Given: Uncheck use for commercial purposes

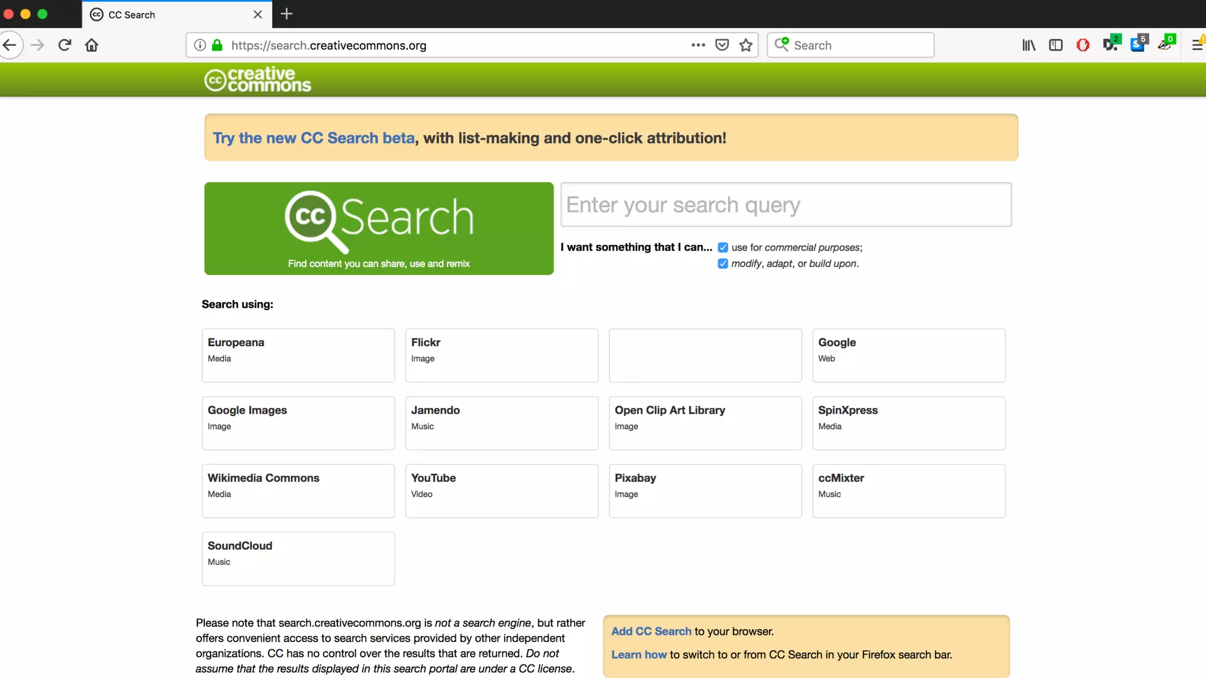Looking at the screenshot, I should [723, 248].
